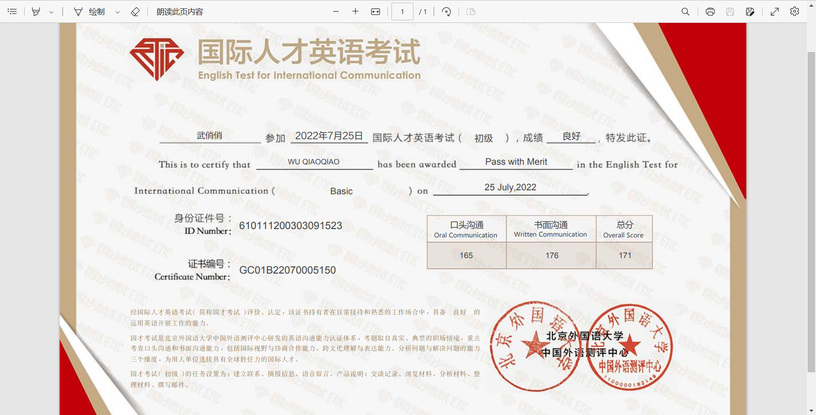Click 朗读此页内容 read aloud button

[x=180, y=11]
